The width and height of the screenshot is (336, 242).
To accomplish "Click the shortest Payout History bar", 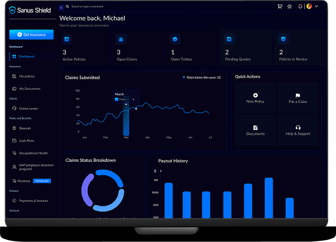I will (x=290, y=208).
